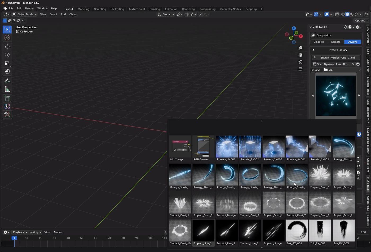
Task: Open the Marker menu in timeline
Action: tap(58, 232)
